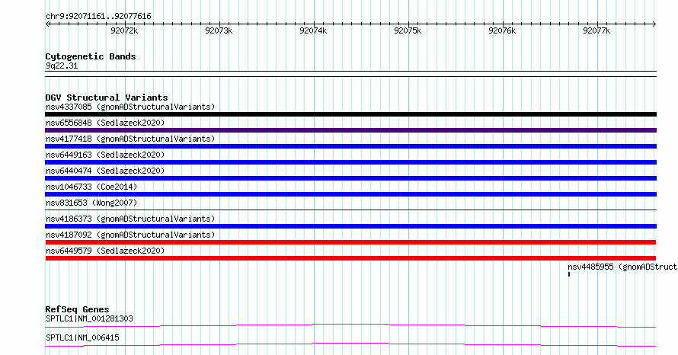Screen dimensions: 678x355
Task: Select the magenta line under SPTLC1|NM_001281303
Action: click(x=350, y=325)
